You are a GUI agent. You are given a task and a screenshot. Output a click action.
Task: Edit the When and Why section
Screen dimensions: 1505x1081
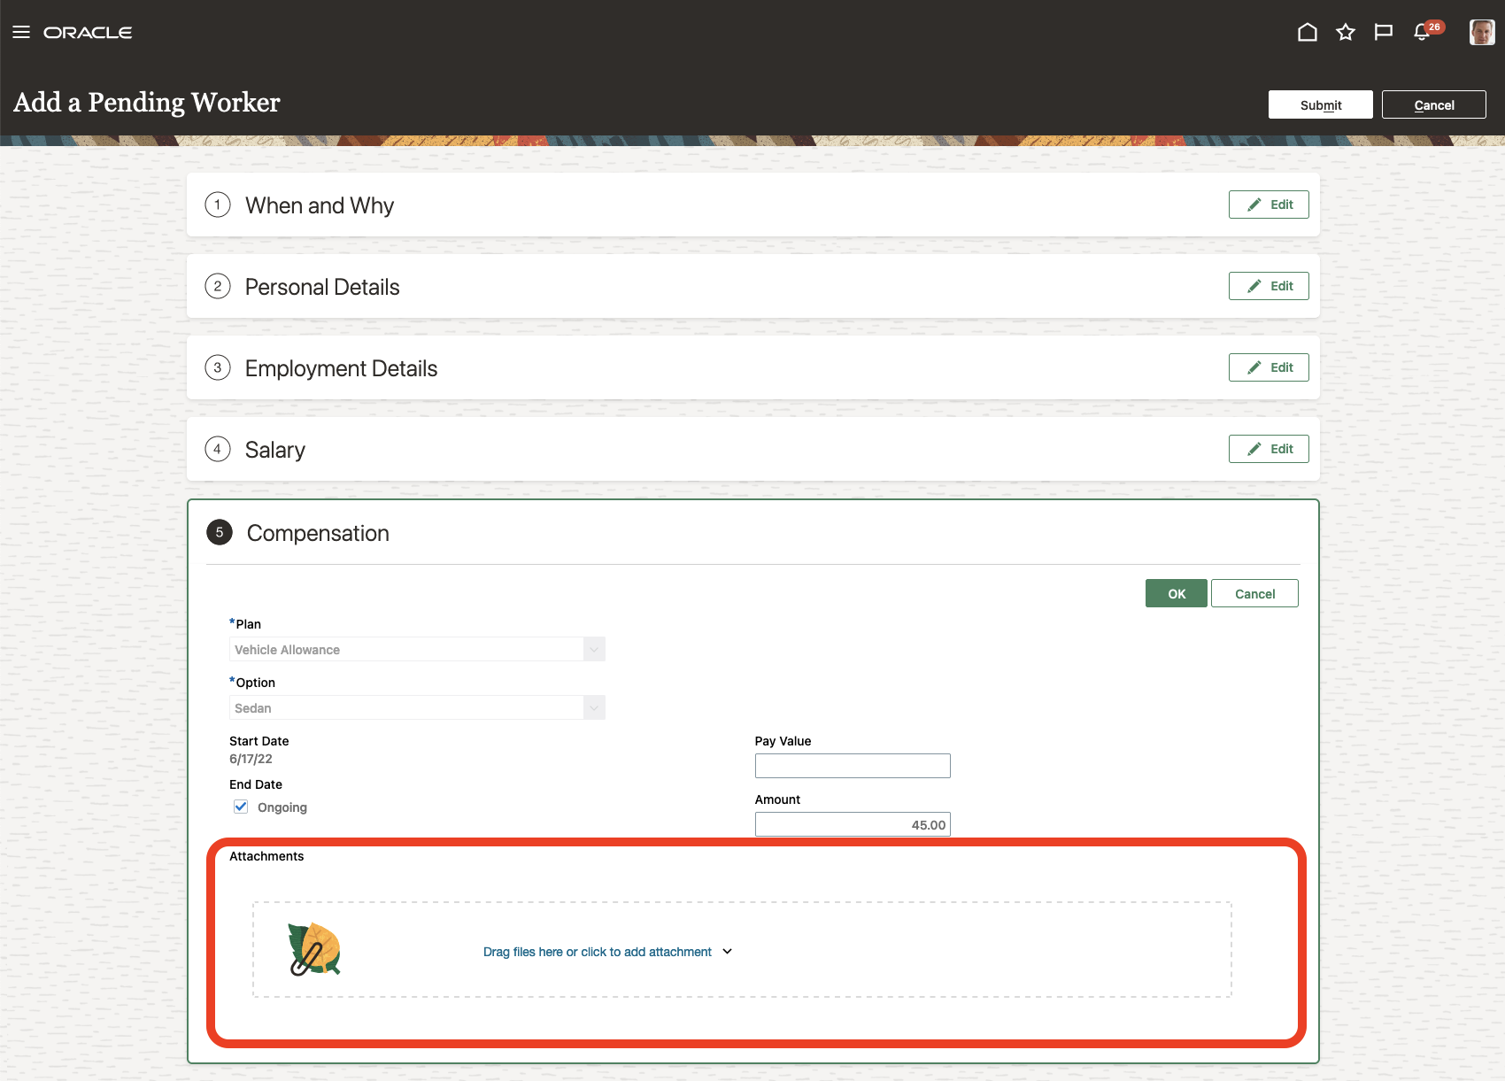click(x=1268, y=205)
